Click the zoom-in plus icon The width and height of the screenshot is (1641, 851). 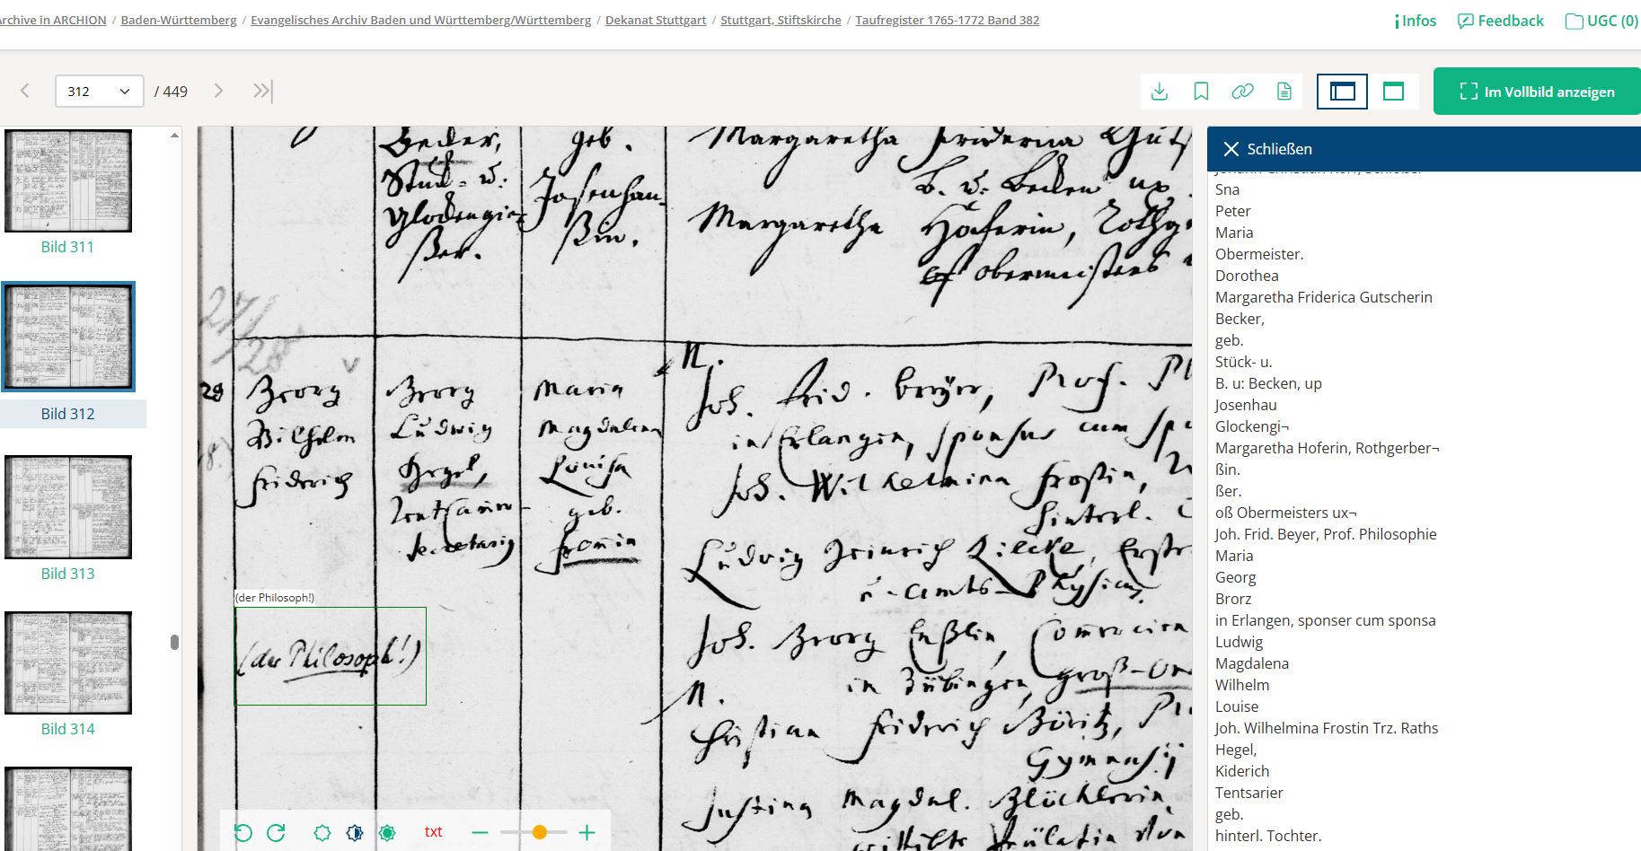tap(587, 832)
